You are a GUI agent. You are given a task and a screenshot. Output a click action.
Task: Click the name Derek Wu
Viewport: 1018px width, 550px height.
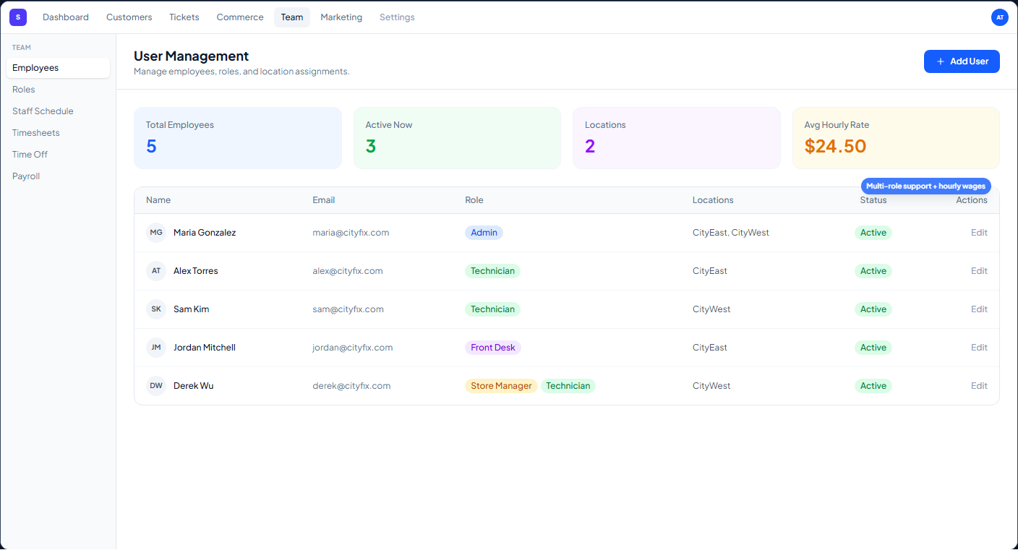(x=194, y=386)
